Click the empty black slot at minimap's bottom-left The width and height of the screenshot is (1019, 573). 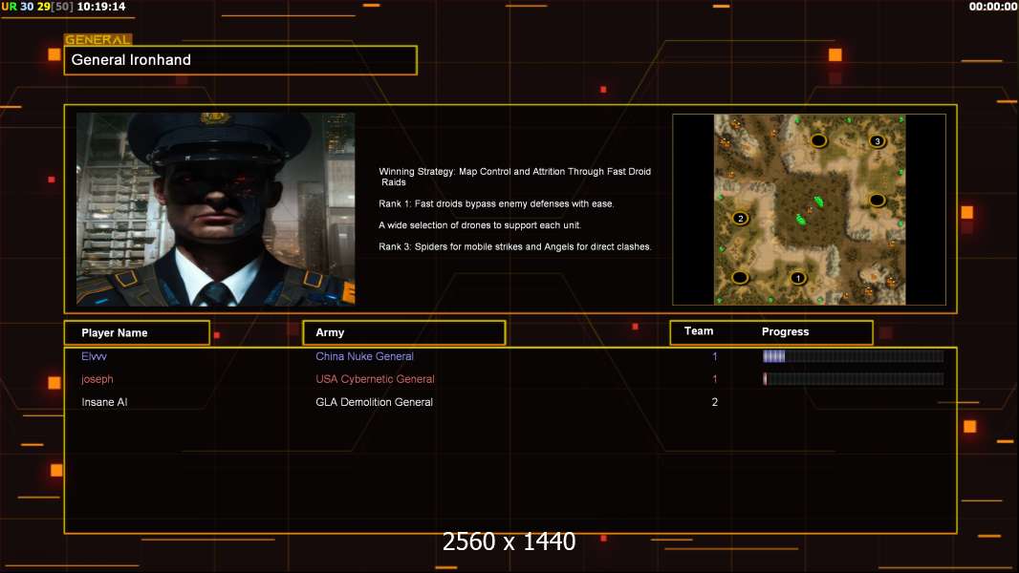click(740, 278)
